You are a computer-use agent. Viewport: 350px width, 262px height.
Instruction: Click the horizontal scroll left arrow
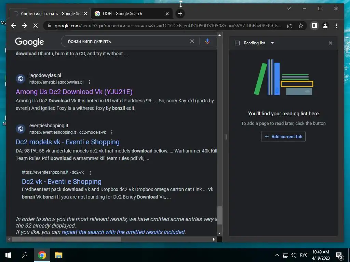tap(9, 239)
